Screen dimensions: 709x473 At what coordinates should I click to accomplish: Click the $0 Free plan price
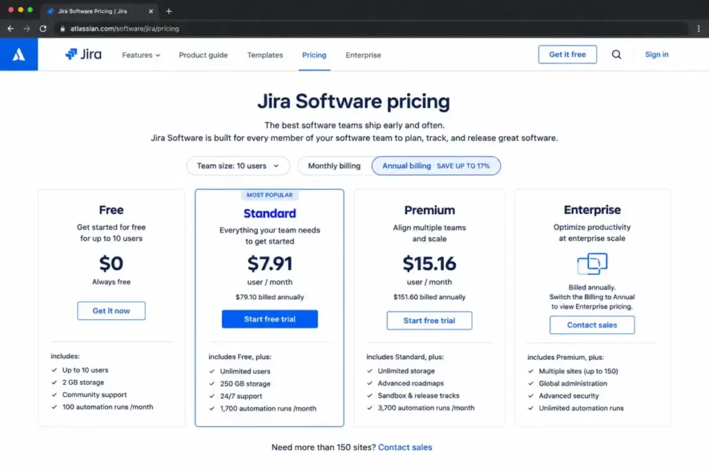111,264
